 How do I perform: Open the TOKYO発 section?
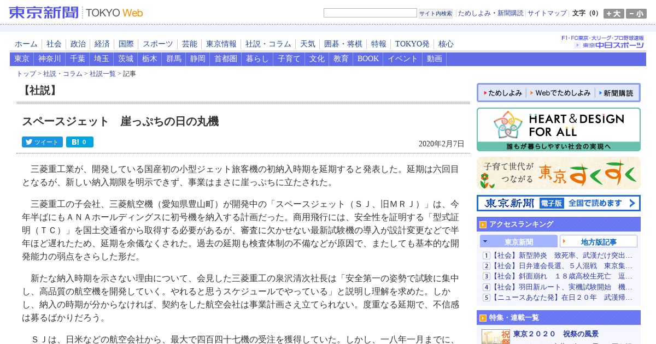(x=412, y=44)
